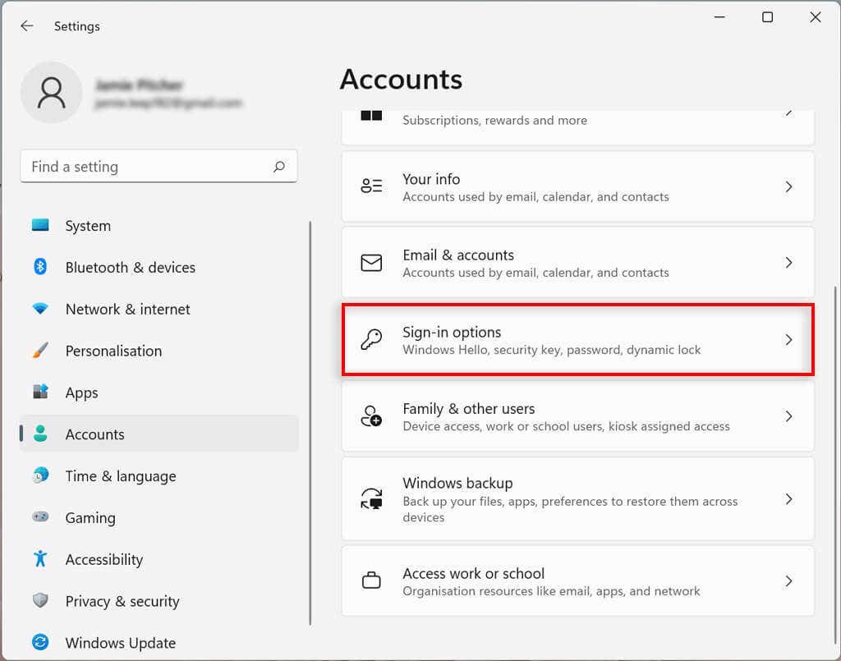
Task: Expand Your info chevron arrow
Action: (x=788, y=186)
